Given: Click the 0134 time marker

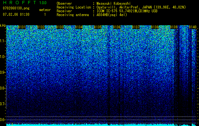Looking at the screenshot, I should (79, 27).
